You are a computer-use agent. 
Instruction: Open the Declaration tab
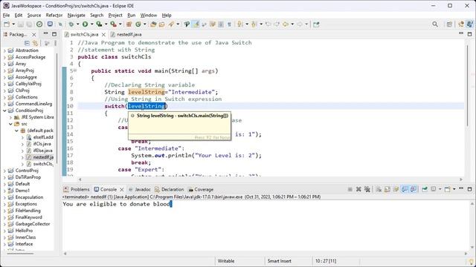coord(169,190)
